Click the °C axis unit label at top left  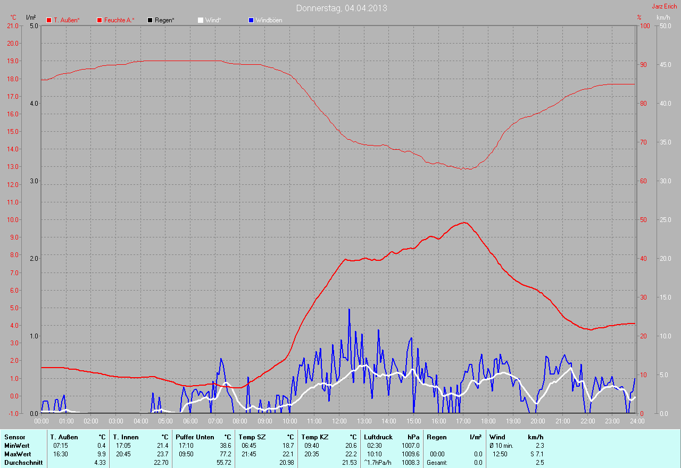tap(13, 18)
